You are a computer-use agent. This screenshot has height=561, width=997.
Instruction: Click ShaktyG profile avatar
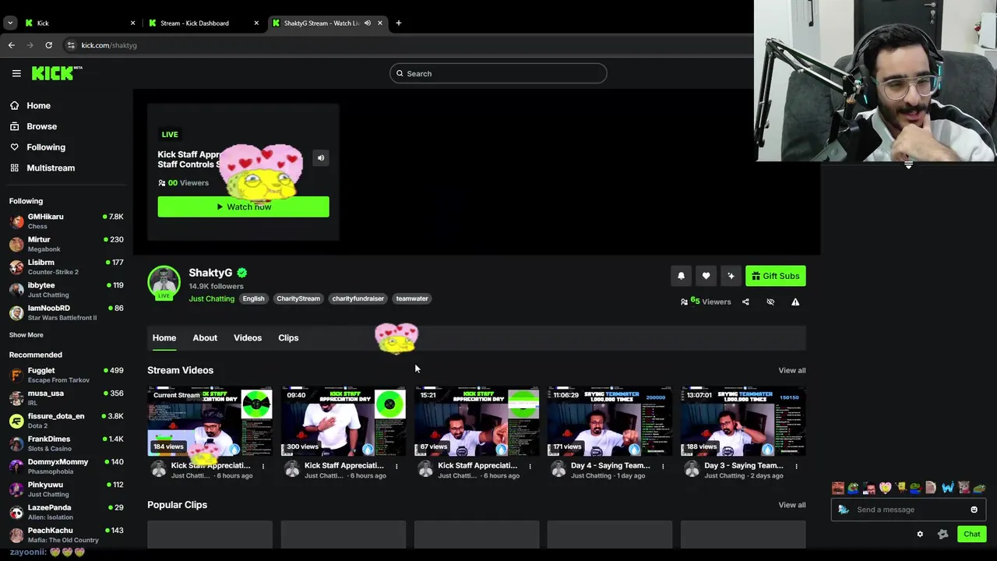coord(164,282)
